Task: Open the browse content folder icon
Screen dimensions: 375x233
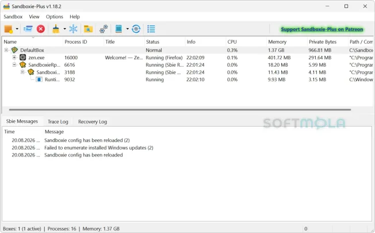Action: tap(88, 29)
